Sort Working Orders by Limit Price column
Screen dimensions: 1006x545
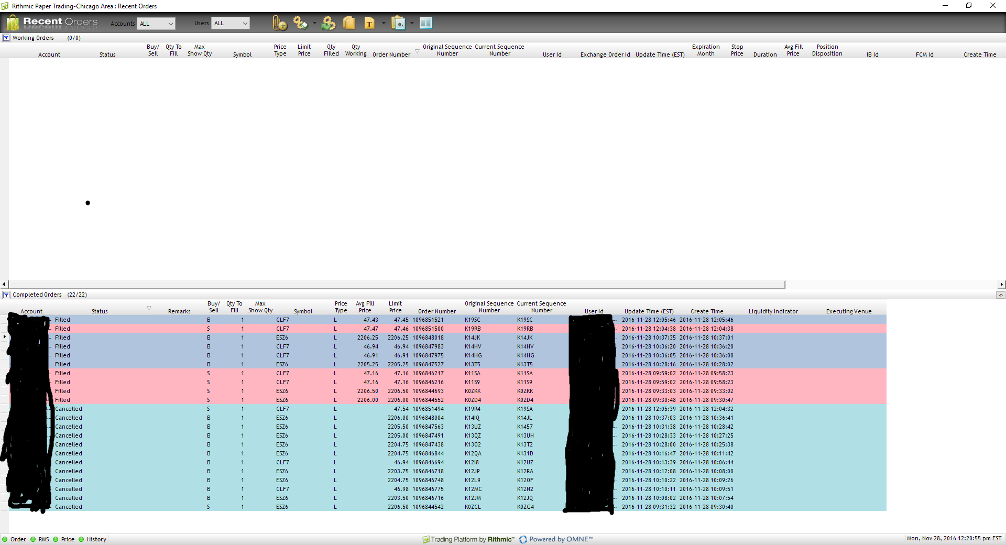(304, 50)
